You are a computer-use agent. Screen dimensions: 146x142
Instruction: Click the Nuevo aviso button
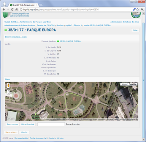click(x=11, y=132)
